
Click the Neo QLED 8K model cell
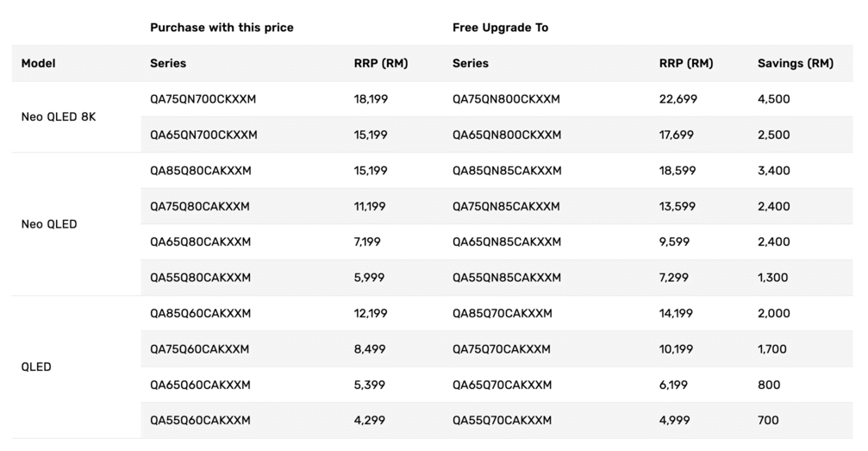pyautogui.click(x=59, y=117)
